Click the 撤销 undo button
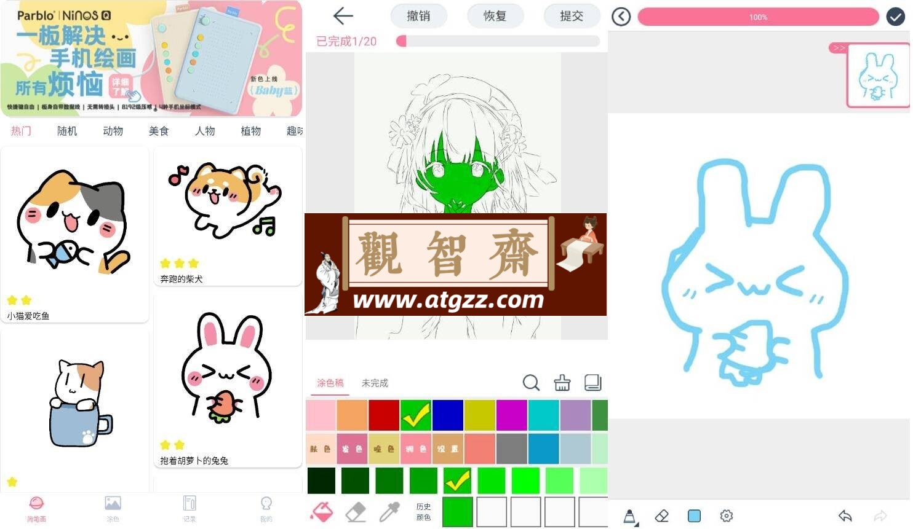The image size is (913, 529). coord(419,16)
